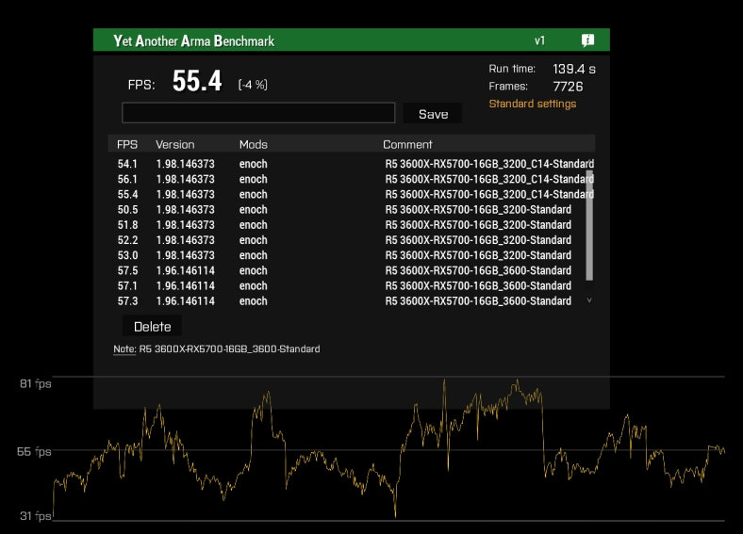Click the Comment column header

[x=407, y=144]
